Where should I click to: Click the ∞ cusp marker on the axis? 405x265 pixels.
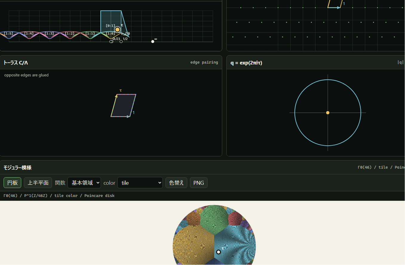[x=153, y=41]
